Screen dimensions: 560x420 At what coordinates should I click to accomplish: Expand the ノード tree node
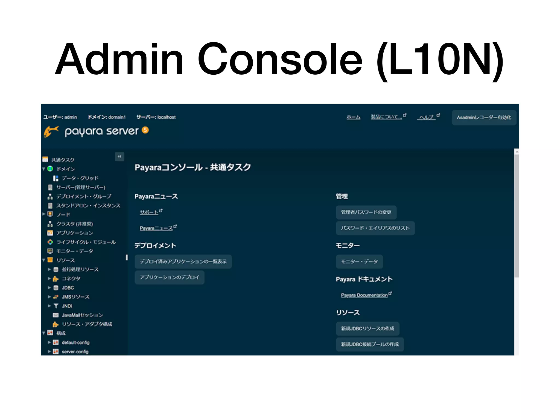click(x=44, y=214)
